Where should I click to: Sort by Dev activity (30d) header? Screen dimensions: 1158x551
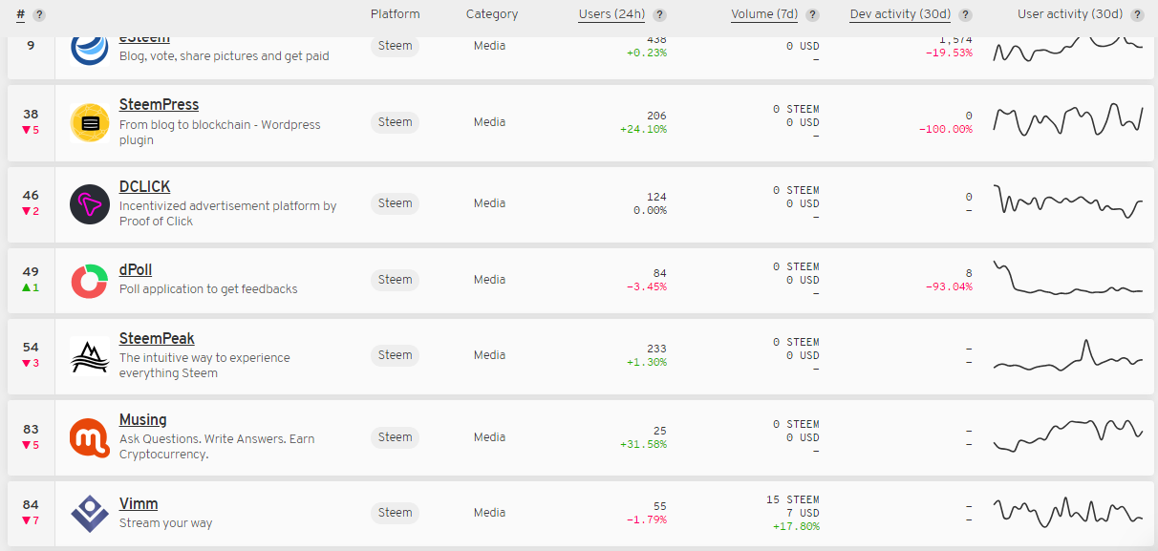coord(900,14)
